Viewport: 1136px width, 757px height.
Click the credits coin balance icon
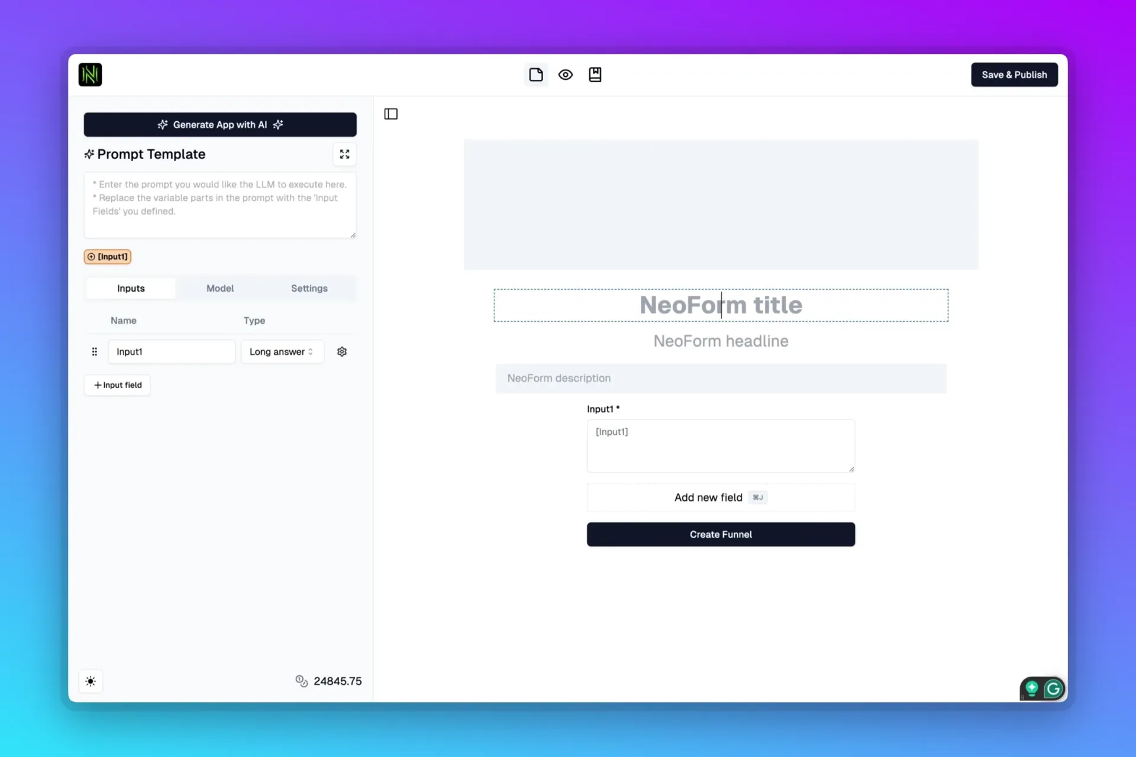click(x=301, y=681)
